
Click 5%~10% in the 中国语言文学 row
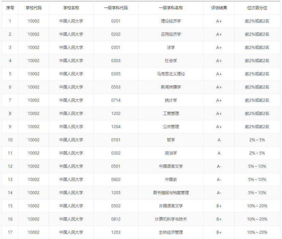tap(257, 166)
